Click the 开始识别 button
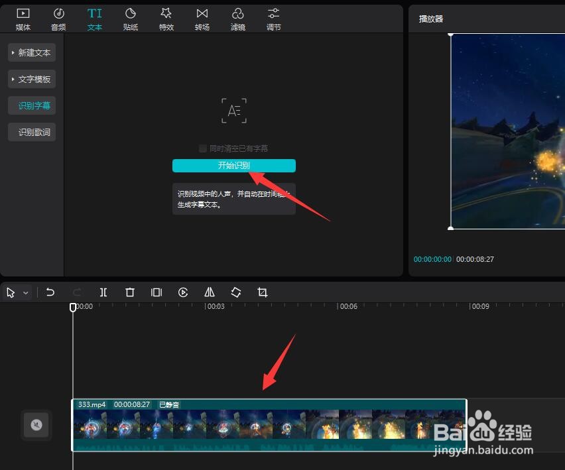The image size is (565, 470). (x=234, y=166)
